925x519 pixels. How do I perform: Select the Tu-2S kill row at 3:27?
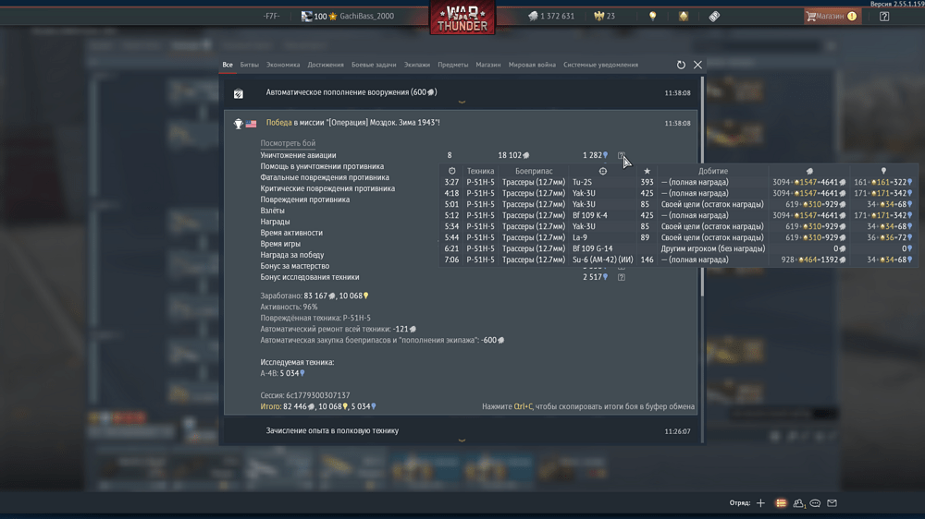point(678,182)
